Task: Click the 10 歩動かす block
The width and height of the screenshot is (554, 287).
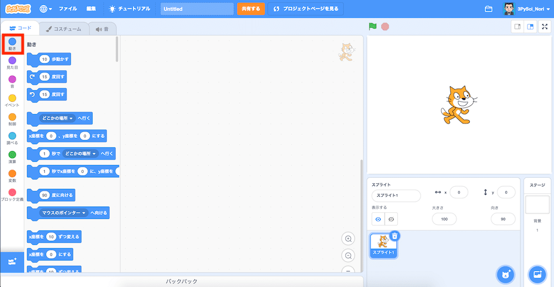Action: (x=49, y=60)
